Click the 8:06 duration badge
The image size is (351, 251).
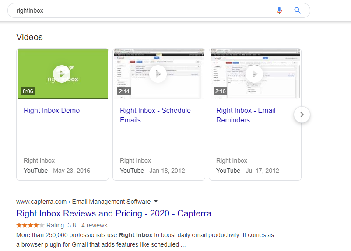(x=28, y=91)
